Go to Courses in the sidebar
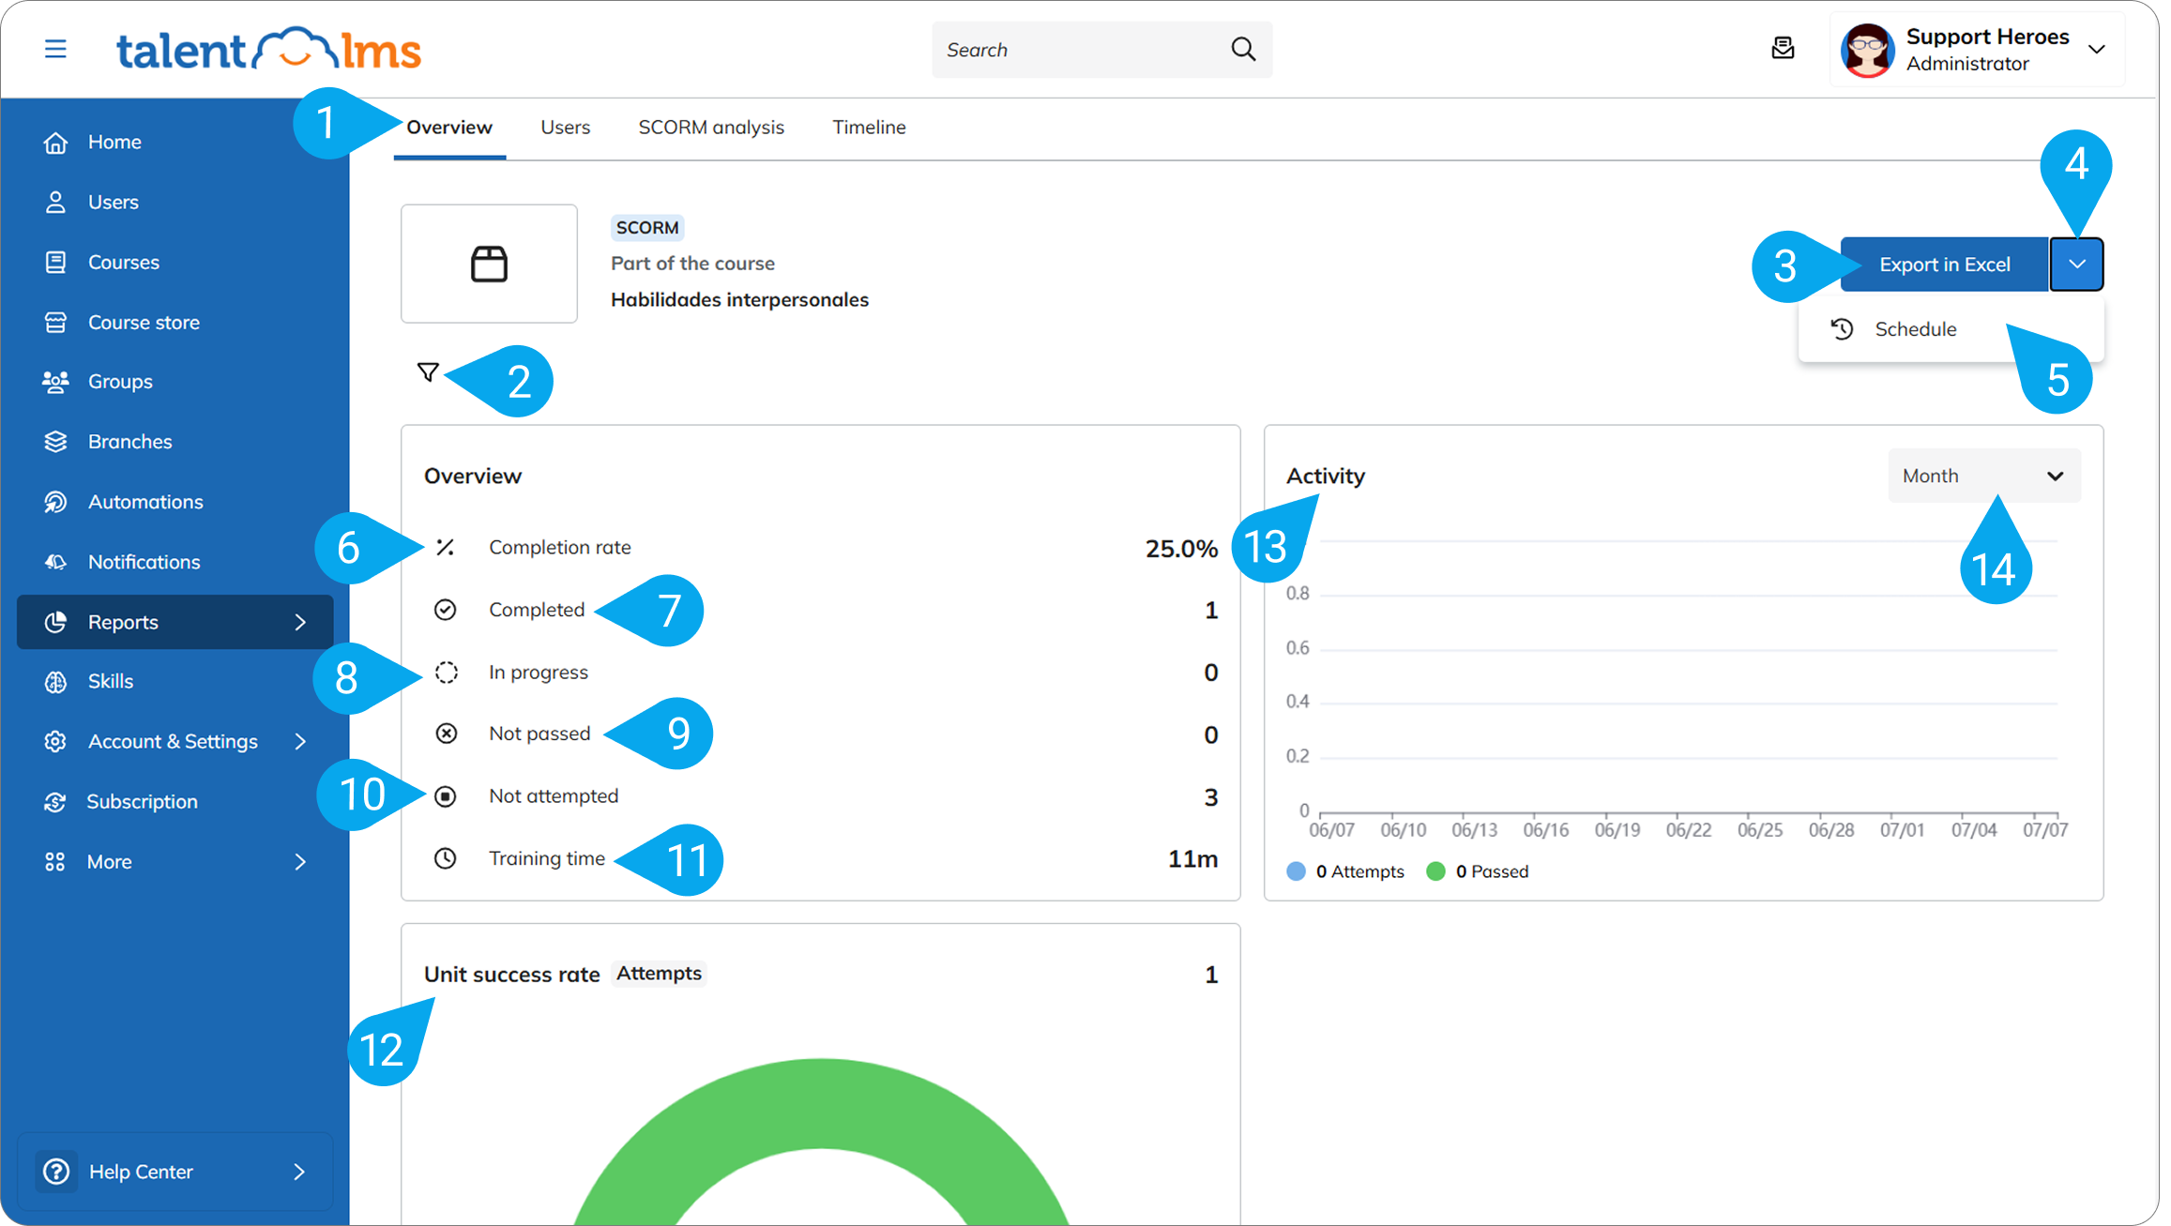Viewport: 2171px width, 1226px height. 175,262
